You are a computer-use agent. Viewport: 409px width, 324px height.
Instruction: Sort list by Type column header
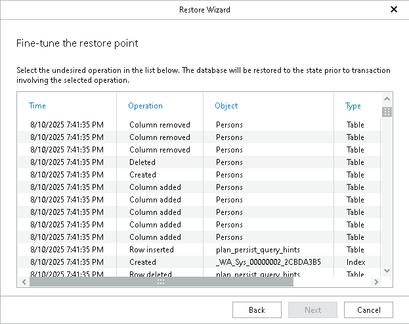[x=353, y=106]
